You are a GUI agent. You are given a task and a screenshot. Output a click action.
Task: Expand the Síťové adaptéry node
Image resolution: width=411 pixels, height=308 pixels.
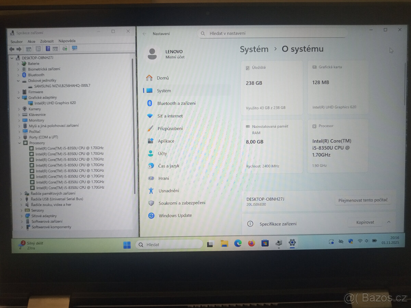click(21, 215)
